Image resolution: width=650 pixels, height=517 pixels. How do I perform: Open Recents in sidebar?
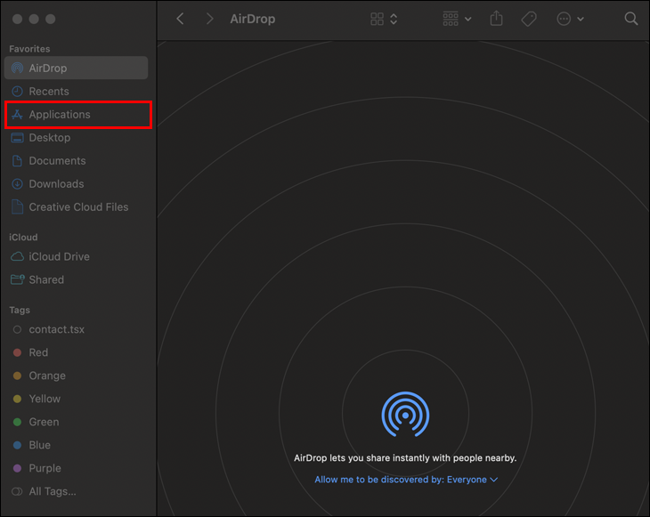tap(76, 91)
